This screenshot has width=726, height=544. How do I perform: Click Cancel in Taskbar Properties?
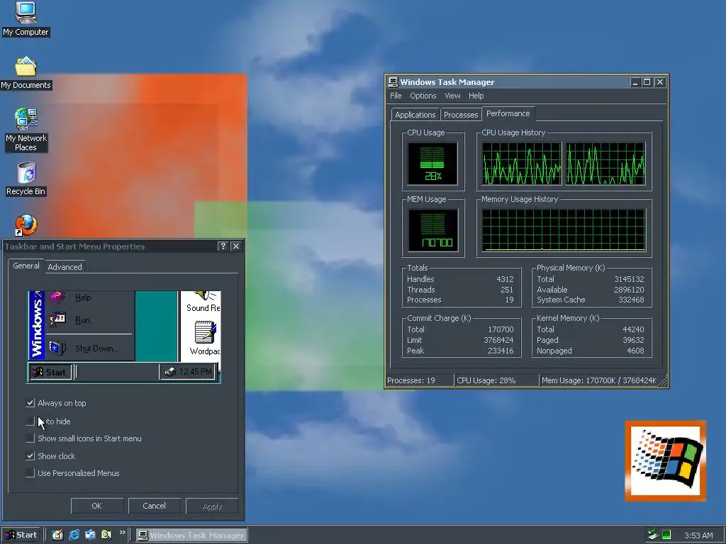coord(154,506)
